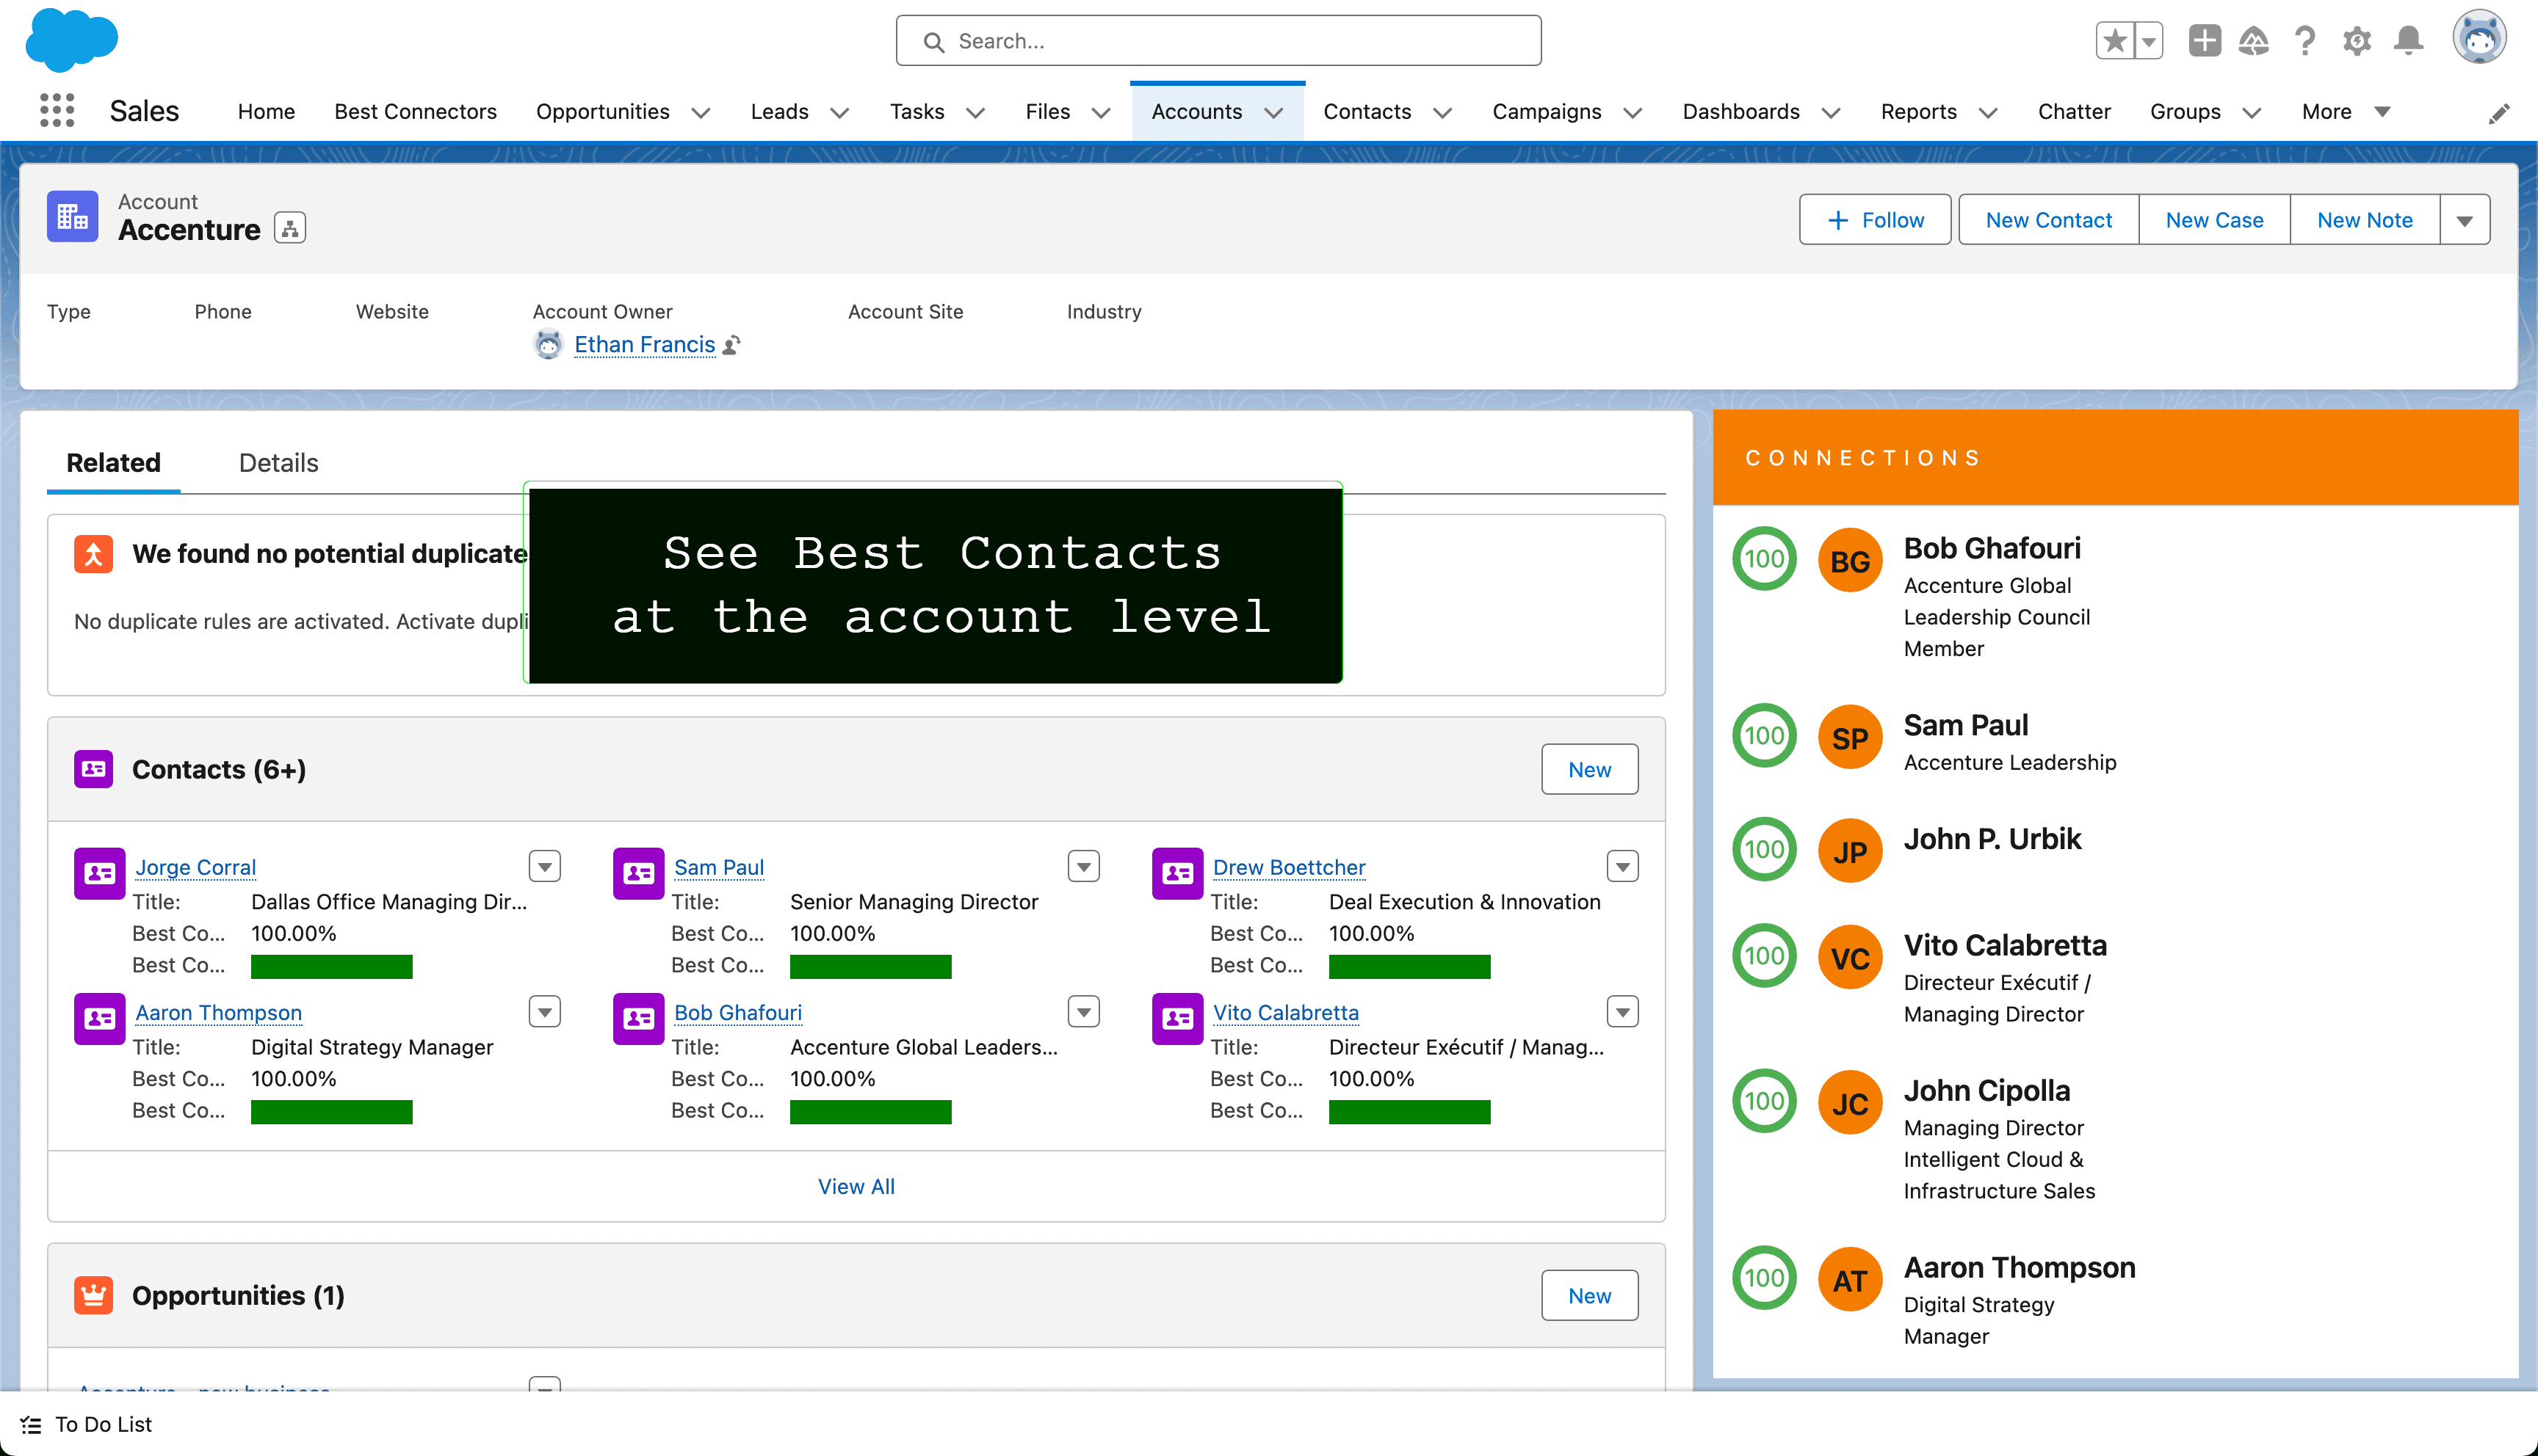This screenshot has height=1456, width=2538.
Task: Click the JC avatar for John Cipolla
Action: (x=1850, y=1103)
